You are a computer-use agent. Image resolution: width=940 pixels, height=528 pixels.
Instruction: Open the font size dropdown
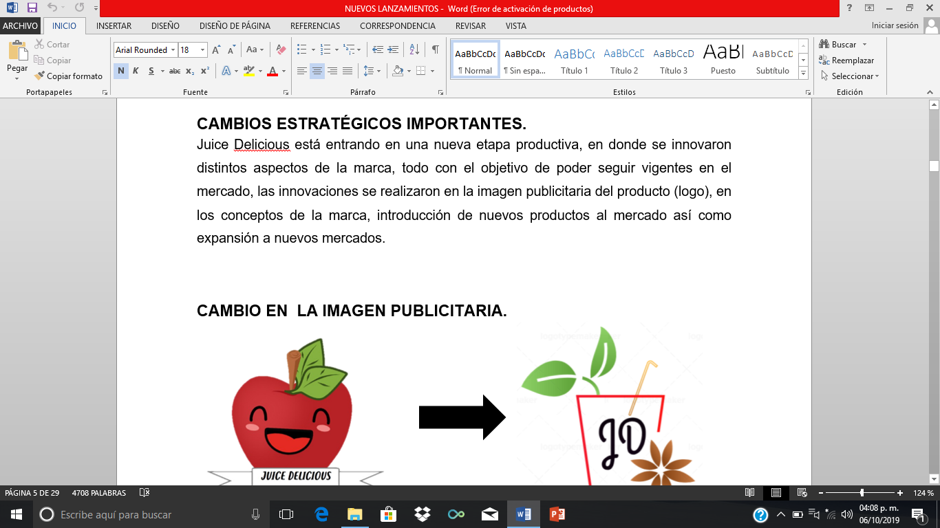202,49
